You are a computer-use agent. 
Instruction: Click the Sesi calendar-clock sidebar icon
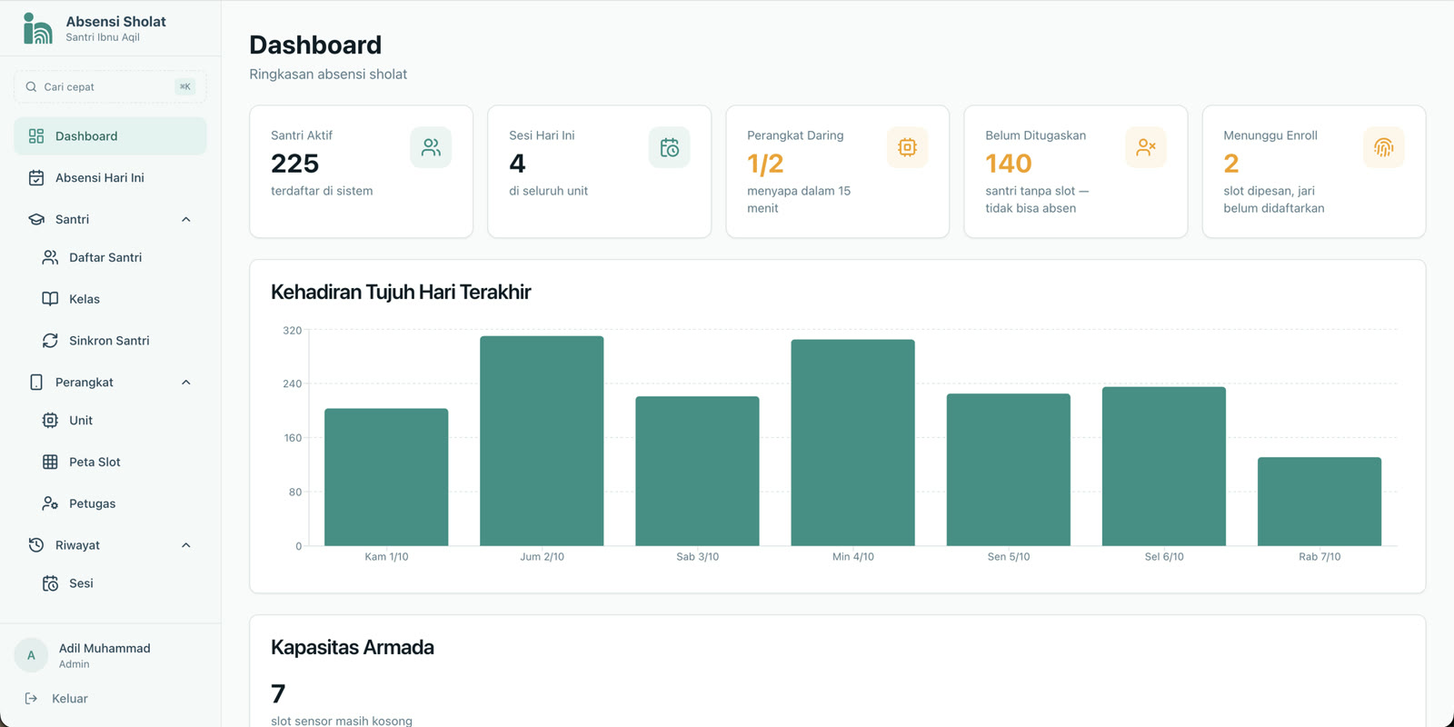(50, 583)
